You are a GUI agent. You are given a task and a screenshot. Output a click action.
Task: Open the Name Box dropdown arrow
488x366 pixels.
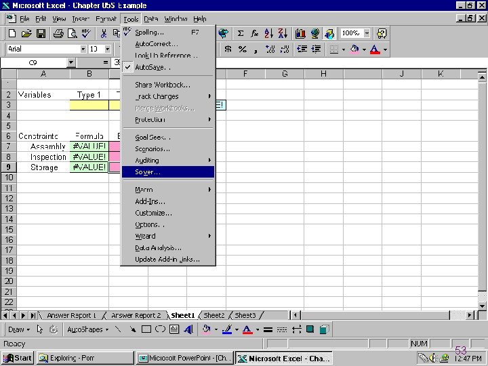(71, 62)
